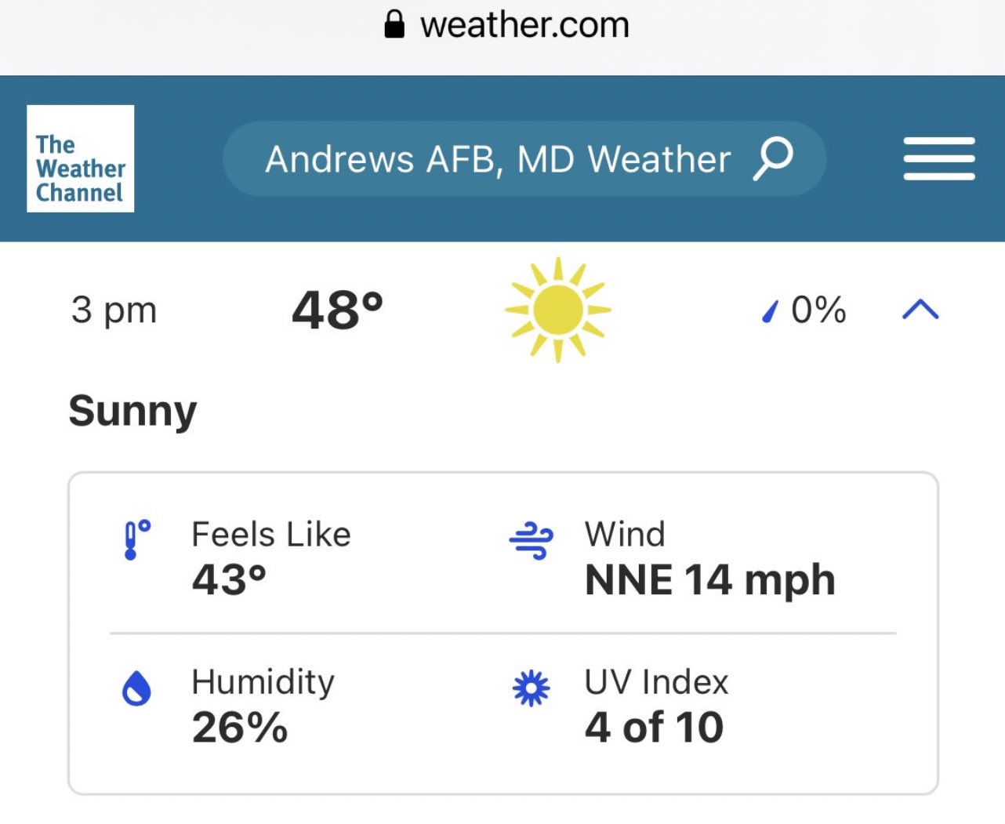This screenshot has height=824, width=1005.
Task: Click the Wind gust icon
Action: coord(531,540)
